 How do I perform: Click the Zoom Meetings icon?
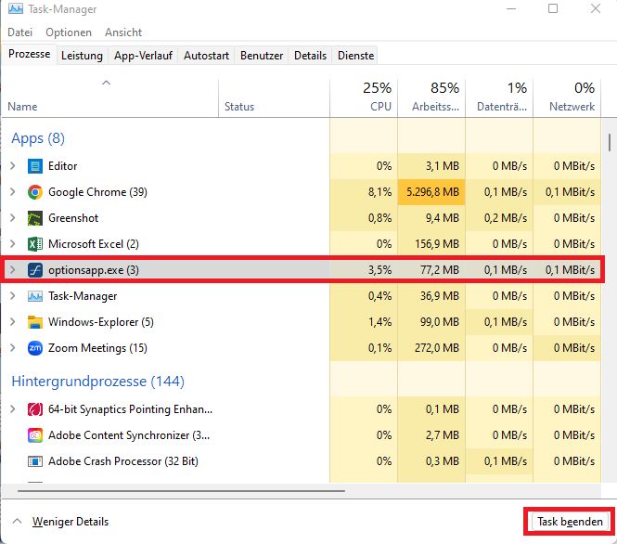tap(35, 348)
